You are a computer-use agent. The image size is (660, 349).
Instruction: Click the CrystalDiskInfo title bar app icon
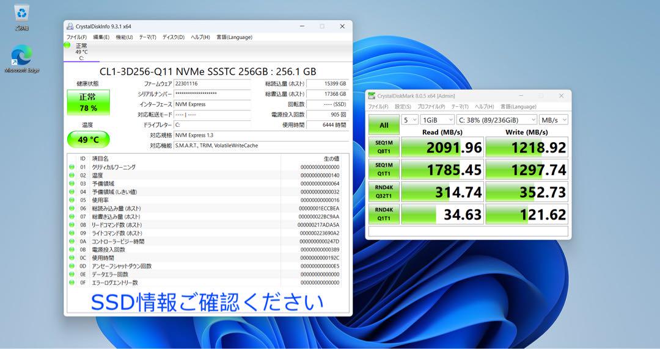(x=70, y=26)
